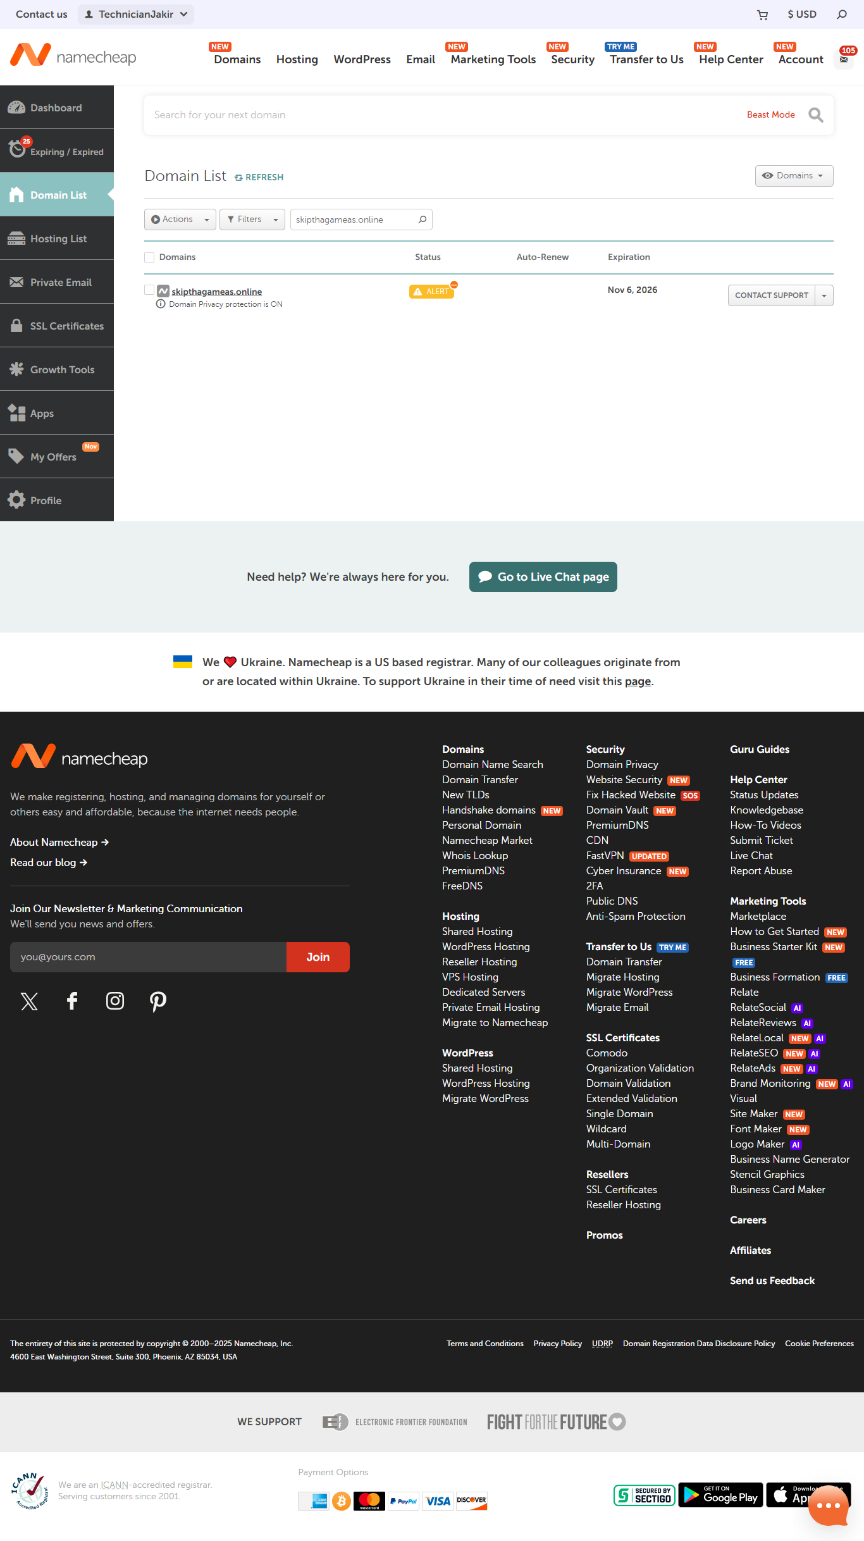Expand the arrow beside Contact Support

click(824, 295)
